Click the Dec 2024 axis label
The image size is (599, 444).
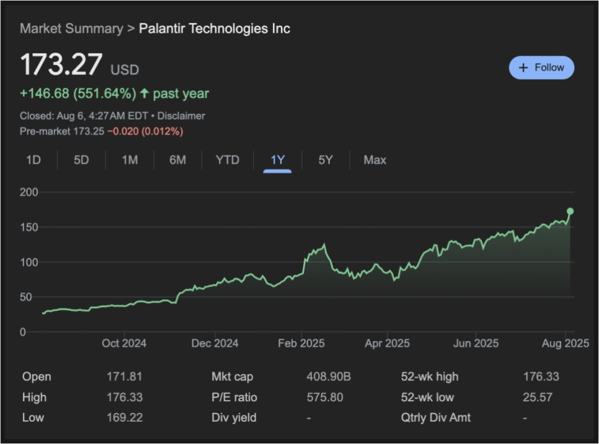[215, 343]
